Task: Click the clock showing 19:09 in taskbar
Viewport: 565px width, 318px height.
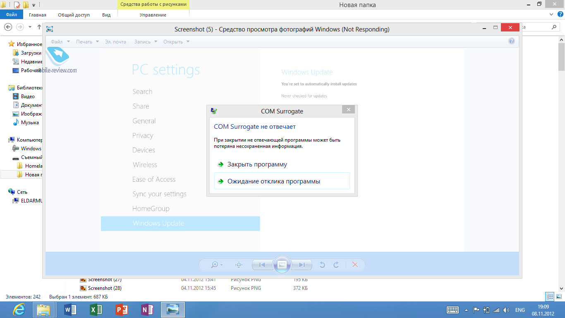Action: (x=543, y=310)
